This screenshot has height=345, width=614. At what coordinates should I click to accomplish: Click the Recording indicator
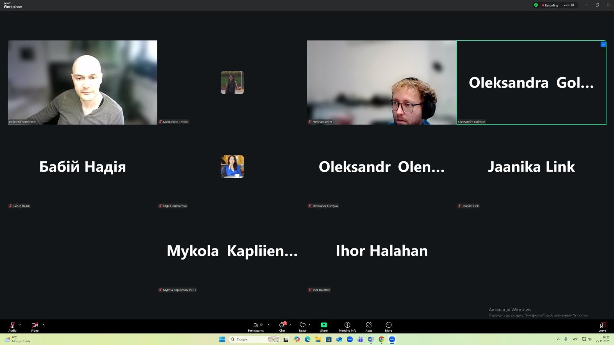(550, 5)
